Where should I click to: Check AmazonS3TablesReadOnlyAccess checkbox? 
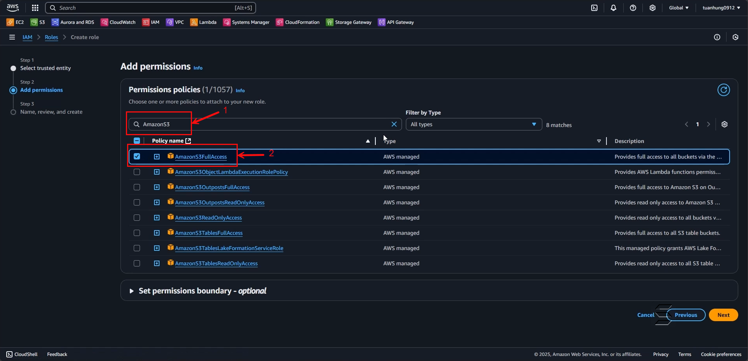click(137, 263)
